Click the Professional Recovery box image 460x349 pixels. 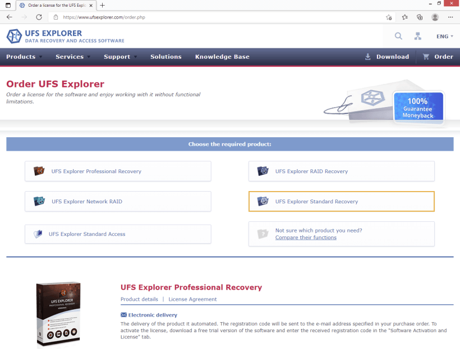pos(58,314)
